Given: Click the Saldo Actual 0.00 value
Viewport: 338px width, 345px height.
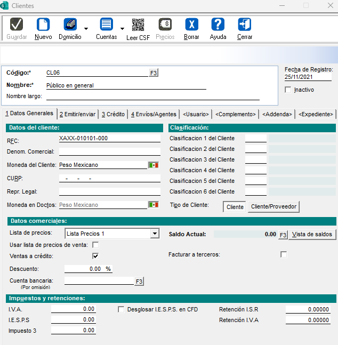Looking at the screenshot, I should pyautogui.click(x=245, y=234).
